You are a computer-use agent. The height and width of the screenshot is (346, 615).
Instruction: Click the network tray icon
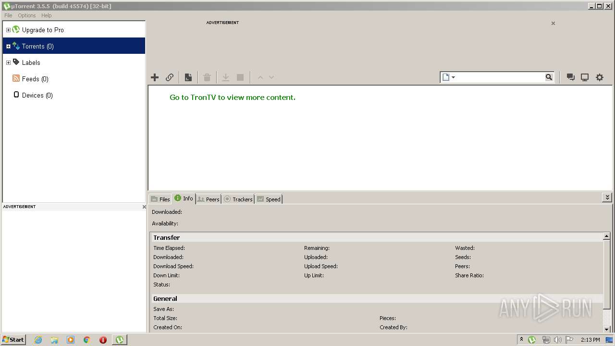(546, 340)
